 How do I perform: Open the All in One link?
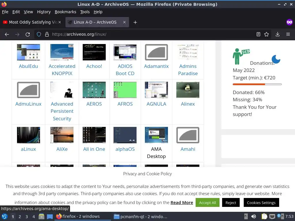coord(94,149)
